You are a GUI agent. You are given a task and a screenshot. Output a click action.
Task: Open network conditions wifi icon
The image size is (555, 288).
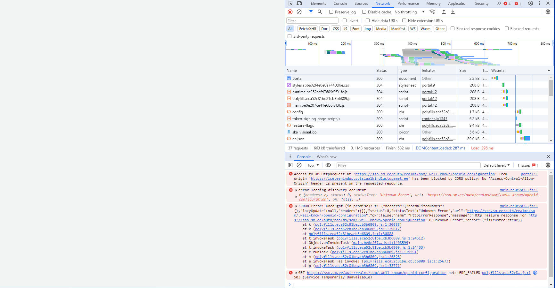coord(432,12)
